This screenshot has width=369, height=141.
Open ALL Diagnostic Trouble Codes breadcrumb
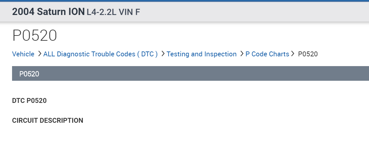[100, 54]
